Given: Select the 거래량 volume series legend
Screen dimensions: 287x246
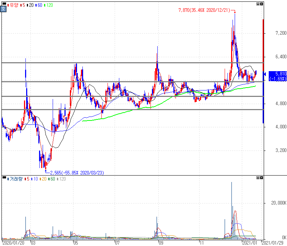Looking at the screenshot, I should click(15, 179).
